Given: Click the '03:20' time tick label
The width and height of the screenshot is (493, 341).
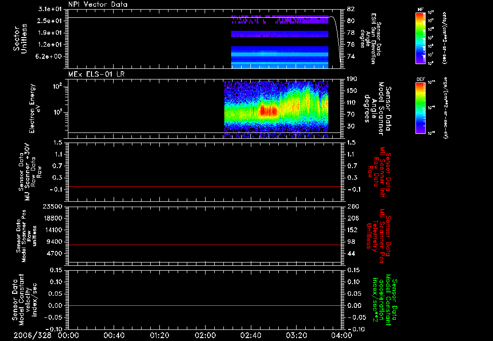Looking at the screenshot, I should [296, 335].
